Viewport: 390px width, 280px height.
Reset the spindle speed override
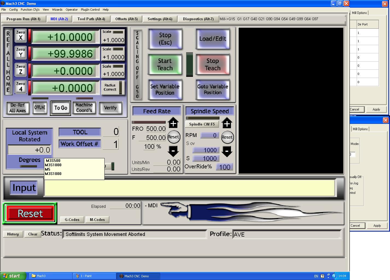227,137
